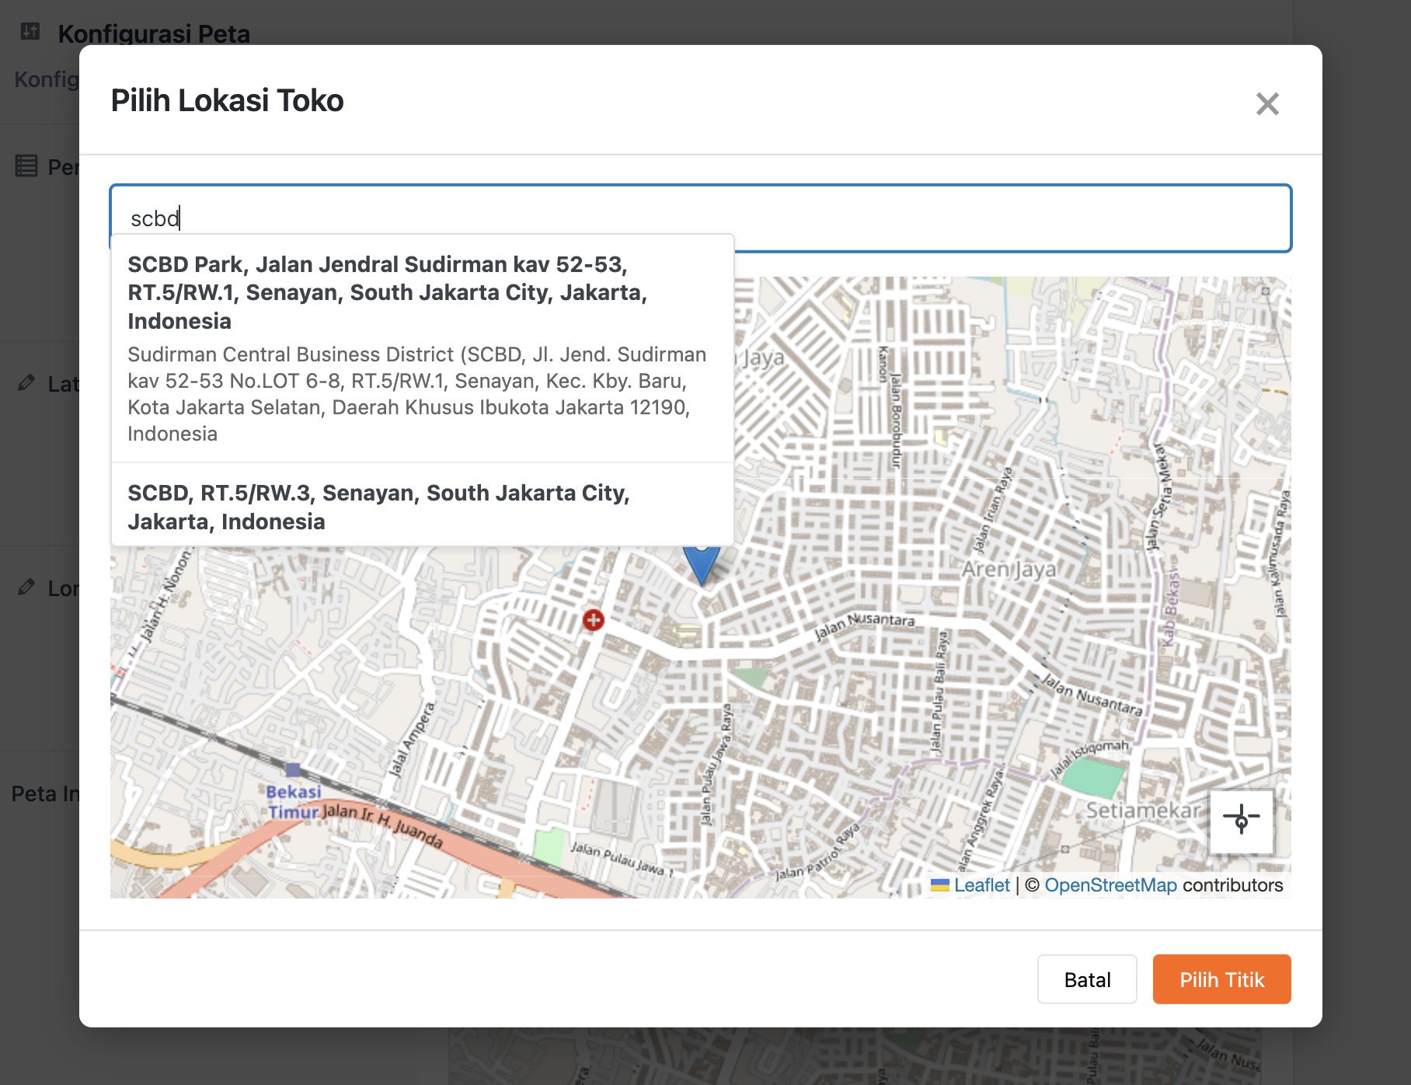
Task: Click the pencil icon beside Lat
Action: 26,382
